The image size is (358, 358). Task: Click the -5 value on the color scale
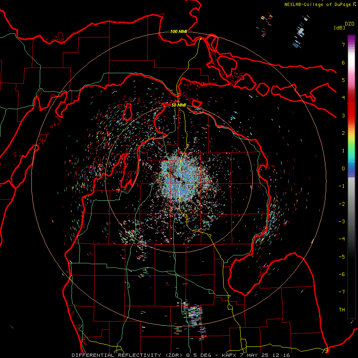point(342,257)
